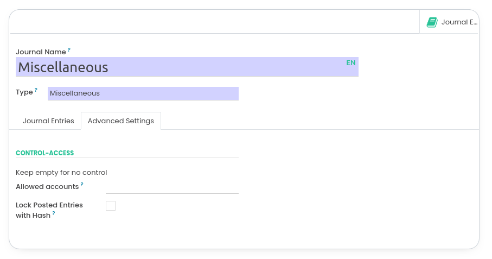Click the Lock Posted Entries with Hash label
Viewport: 492px width, 259px height.
click(49, 205)
